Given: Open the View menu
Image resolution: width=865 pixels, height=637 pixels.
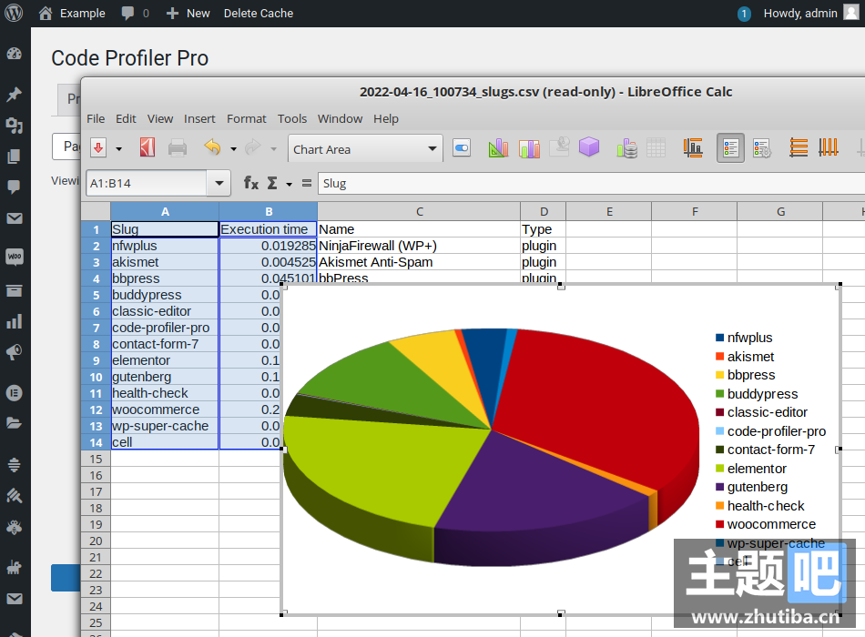Looking at the screenshot, I should (x=160, y=118).
